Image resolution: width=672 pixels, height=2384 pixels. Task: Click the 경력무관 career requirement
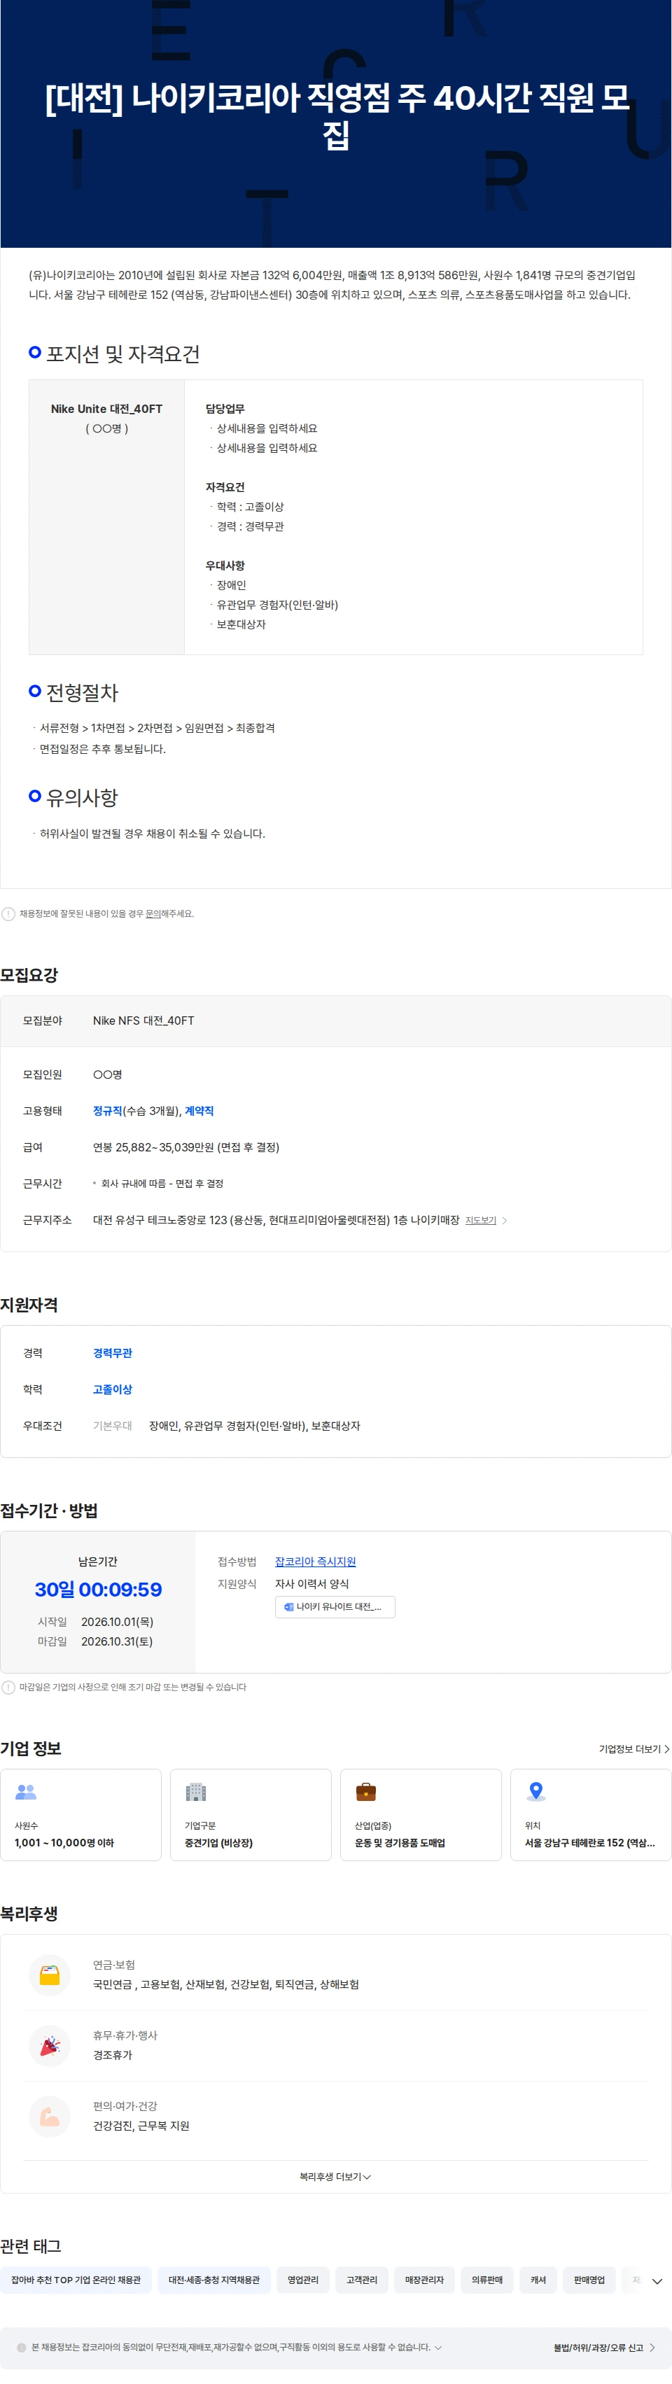pos(112,1353)
